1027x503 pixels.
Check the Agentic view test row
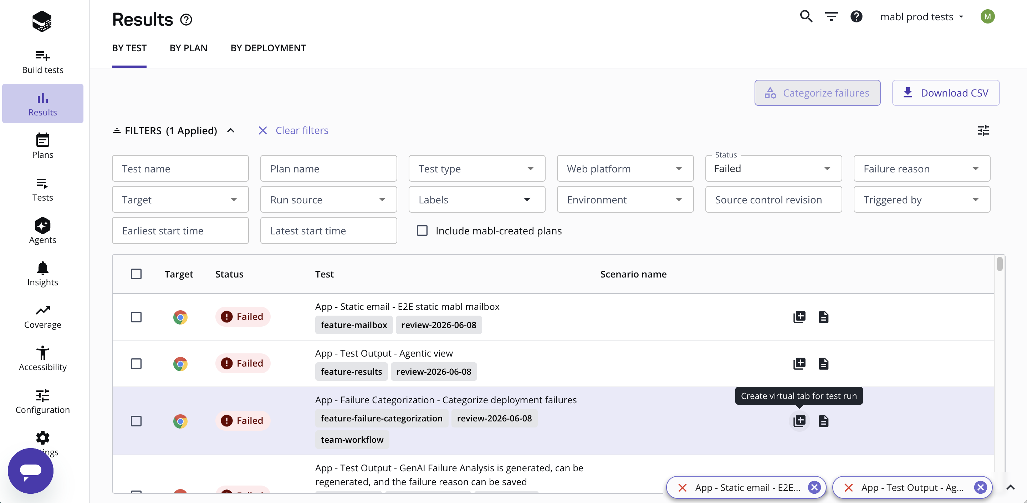coord(136,364)
